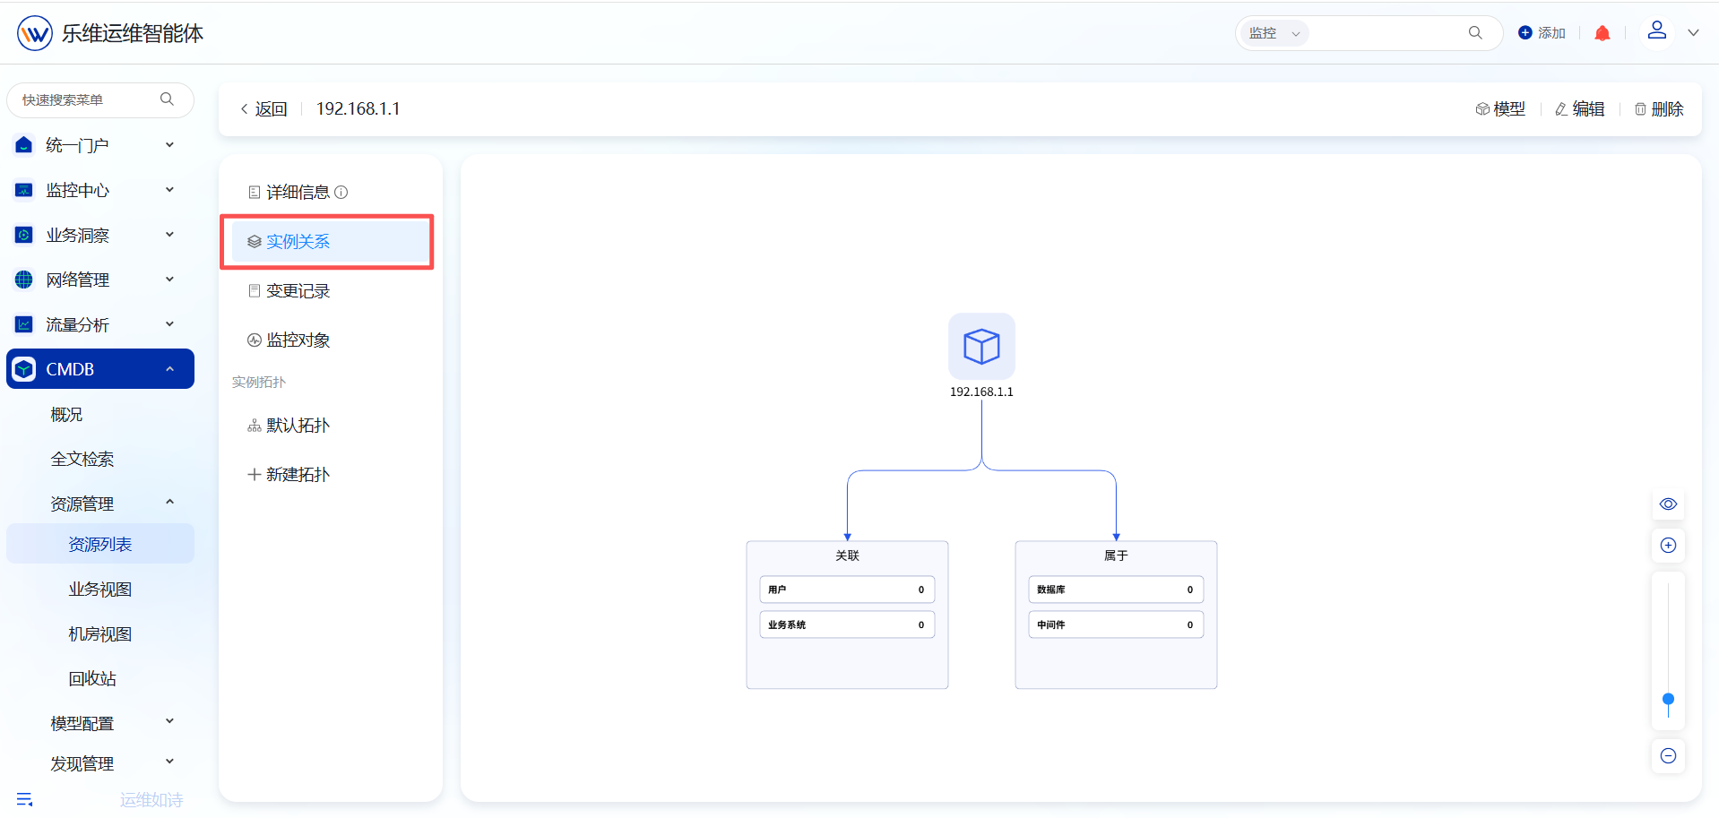Expand the user account dropdown arrow
This screenshot has height=818, width=1719.
(x=1693, y=33)
